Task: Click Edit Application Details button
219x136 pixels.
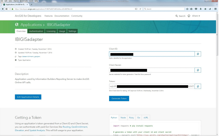Action: pyautogui.click(x=28, y=97)
